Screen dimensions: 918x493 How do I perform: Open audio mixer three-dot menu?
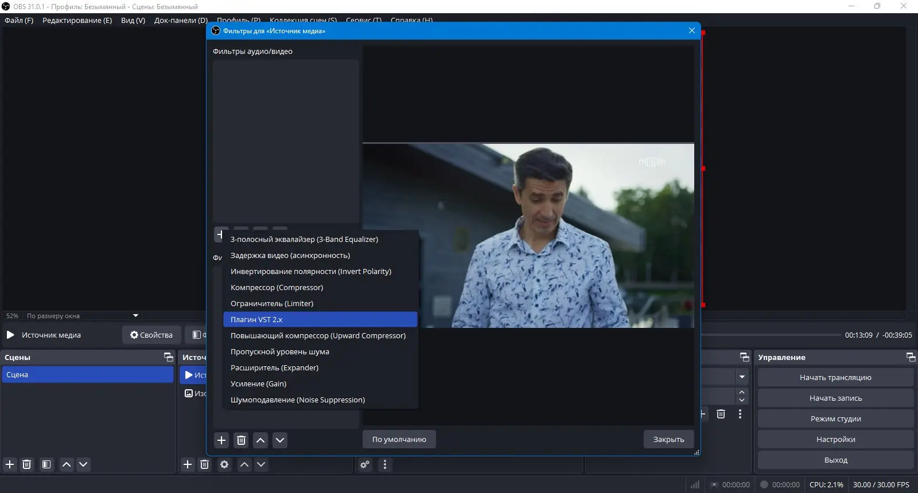(385, 464)
